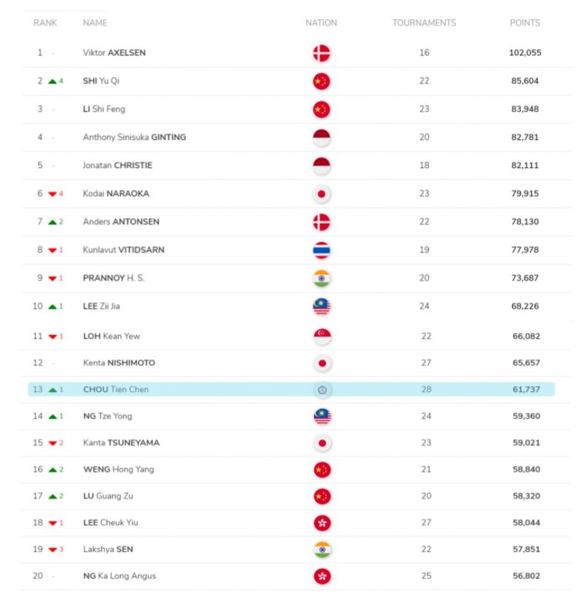Click Denmark flag icon beside Viktor Axelsen
Viewport: 577px width, 597px height.
point(321,53)
